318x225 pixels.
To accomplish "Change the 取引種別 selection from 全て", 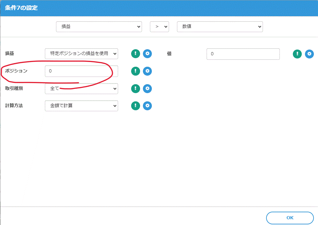I will pos(81,89).
